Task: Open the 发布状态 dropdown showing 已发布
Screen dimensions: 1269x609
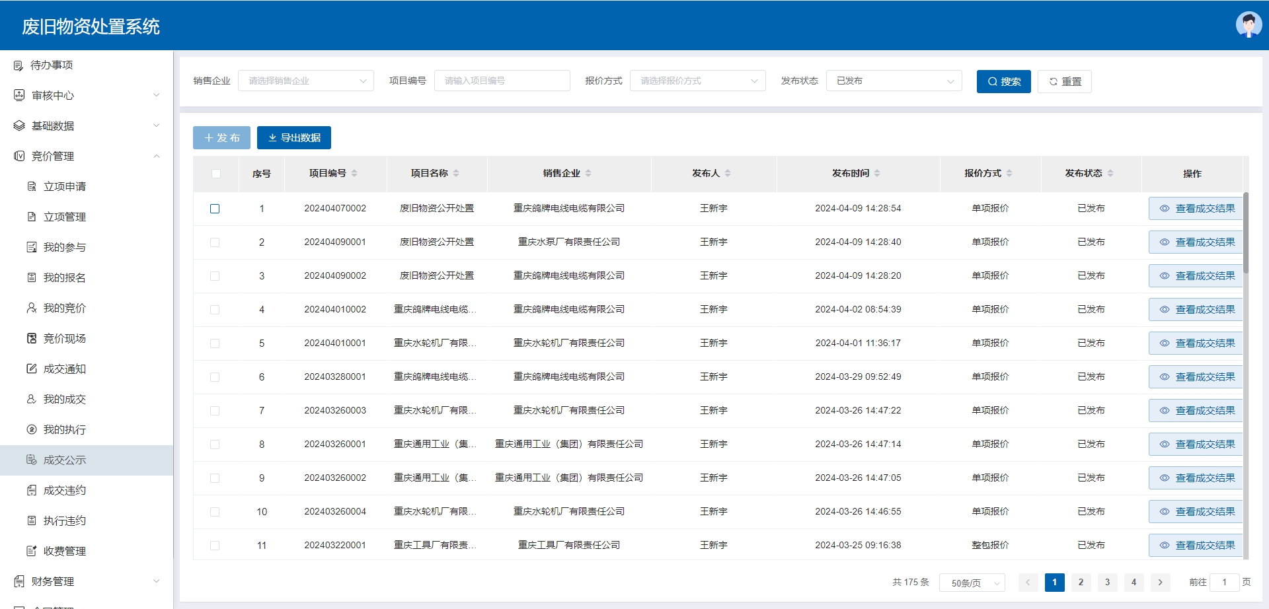Action: click(894, 81)
